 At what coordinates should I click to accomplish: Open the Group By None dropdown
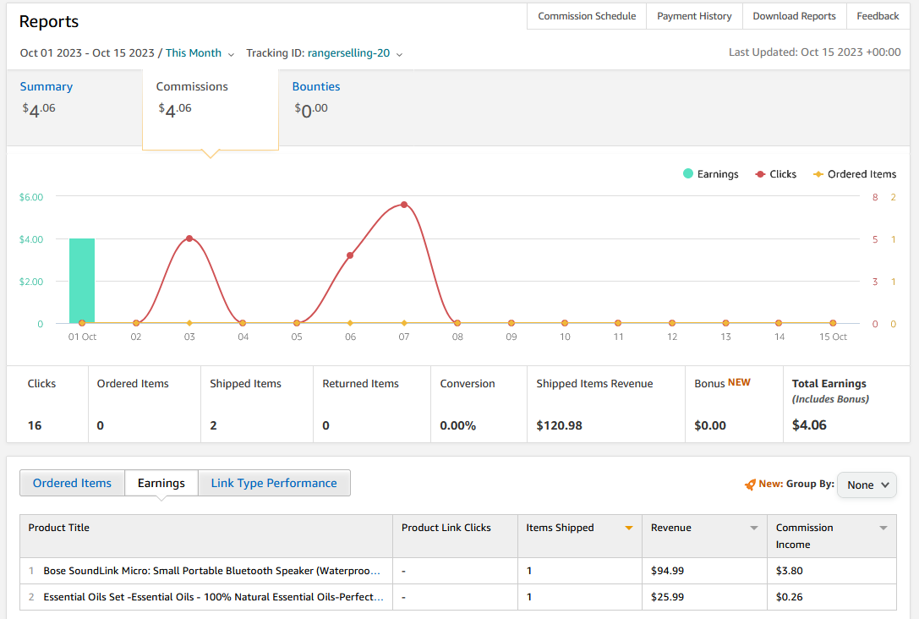[867, 485]
